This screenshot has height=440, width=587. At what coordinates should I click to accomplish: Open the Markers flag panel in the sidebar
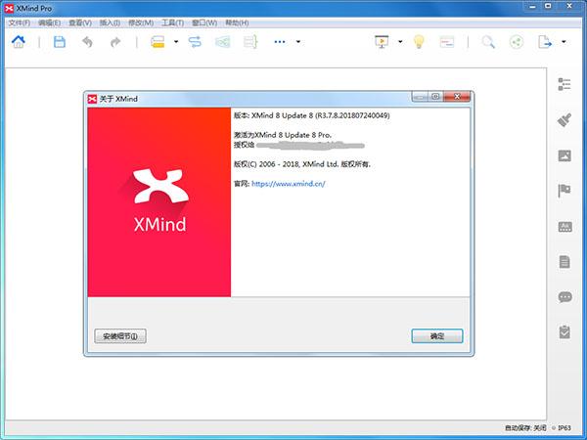coord(564,191)
